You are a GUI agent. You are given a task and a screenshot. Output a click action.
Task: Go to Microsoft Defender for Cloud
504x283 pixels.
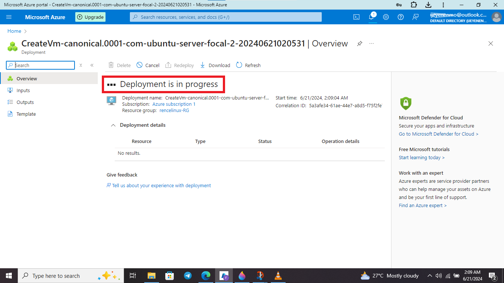(x=438, y=134)
